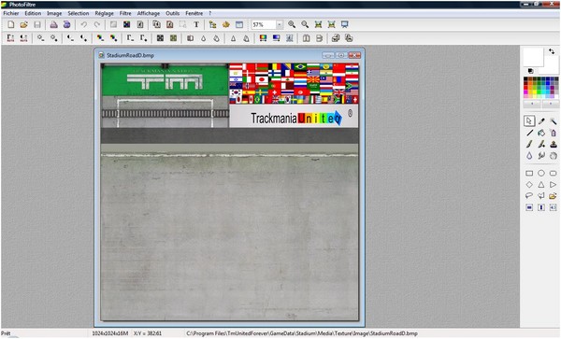Viewport: 561px width, 339px height.
Task: Choose the Line drawing tool
Action: [x=529, y=133]
